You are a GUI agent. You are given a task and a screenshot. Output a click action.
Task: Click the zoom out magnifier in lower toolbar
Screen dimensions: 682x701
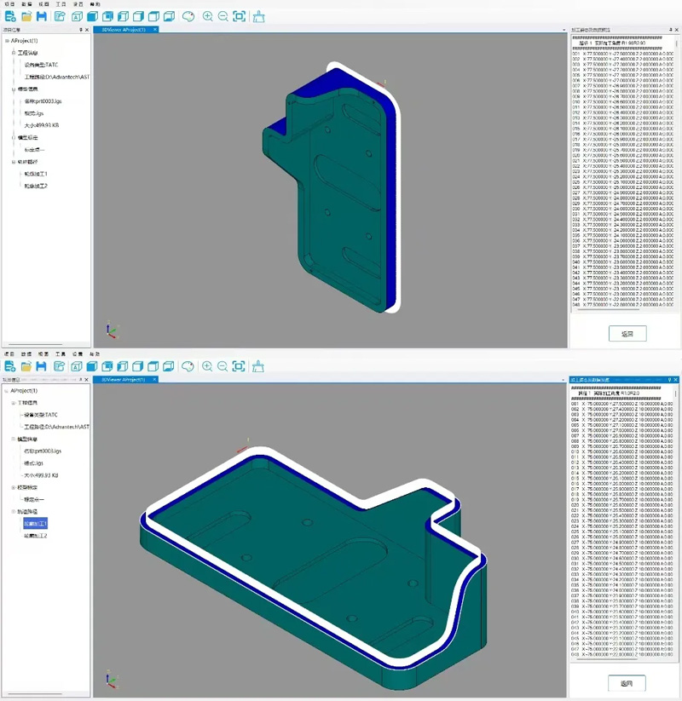pos(223,366)
